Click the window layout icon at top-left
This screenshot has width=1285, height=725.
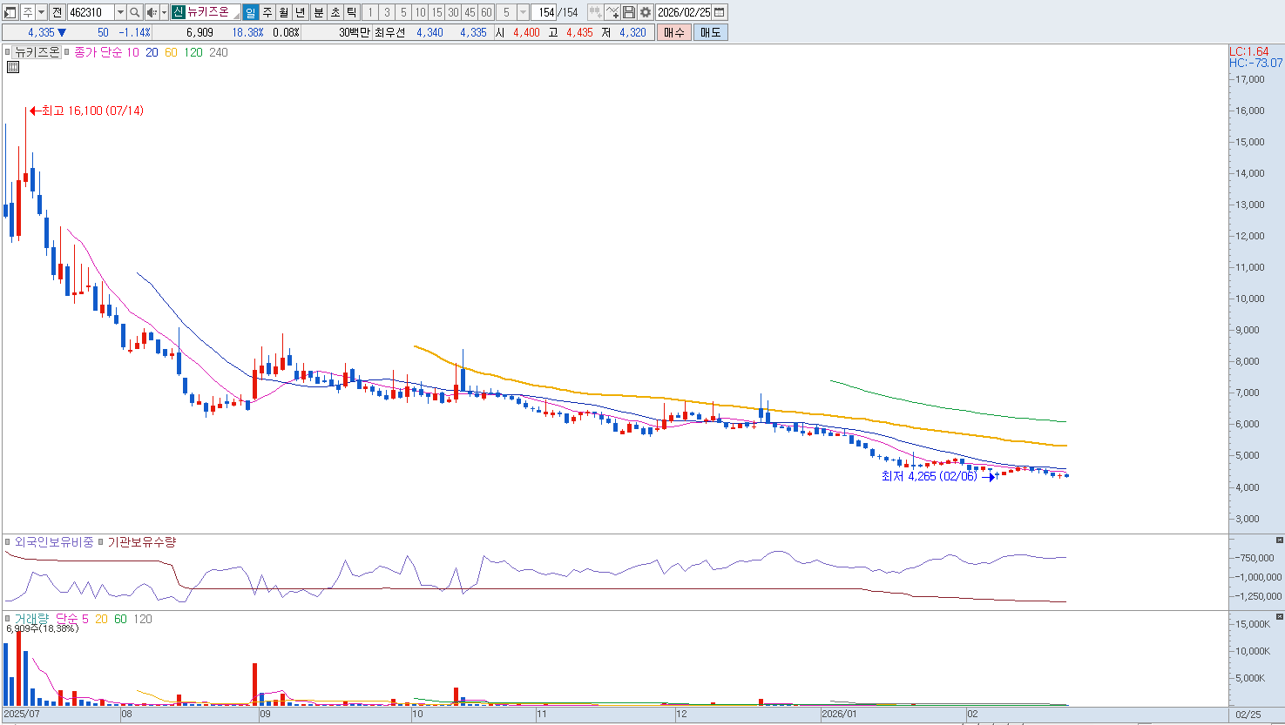pyautogui.click(x=10, y=12)
